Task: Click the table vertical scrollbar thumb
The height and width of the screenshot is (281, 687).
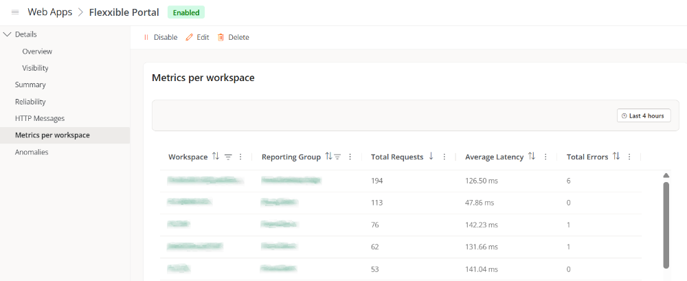Action: click(666, 225)
